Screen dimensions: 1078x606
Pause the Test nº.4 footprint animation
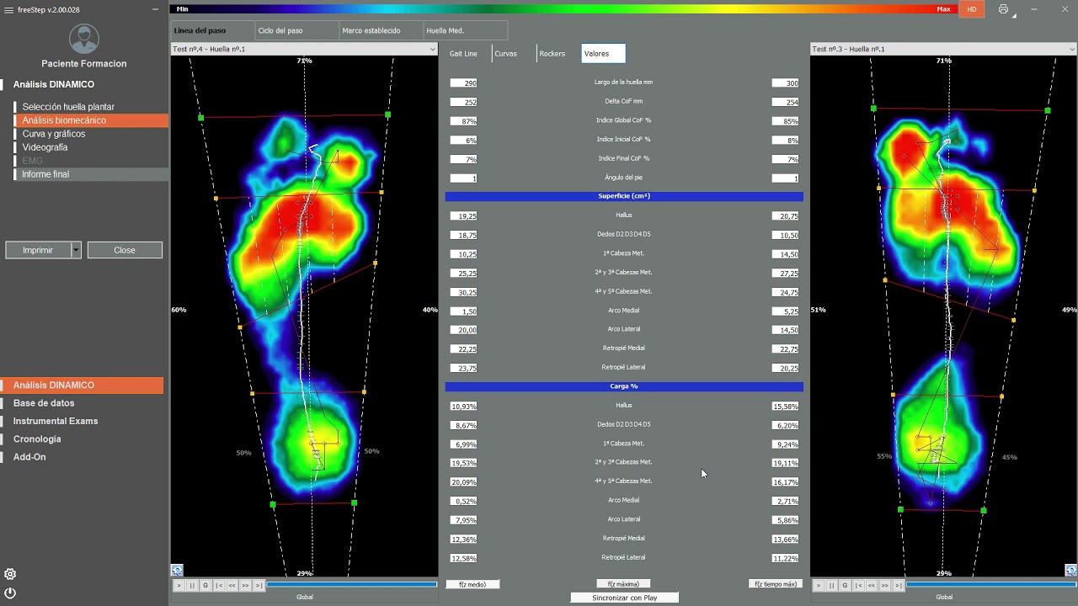192,585
